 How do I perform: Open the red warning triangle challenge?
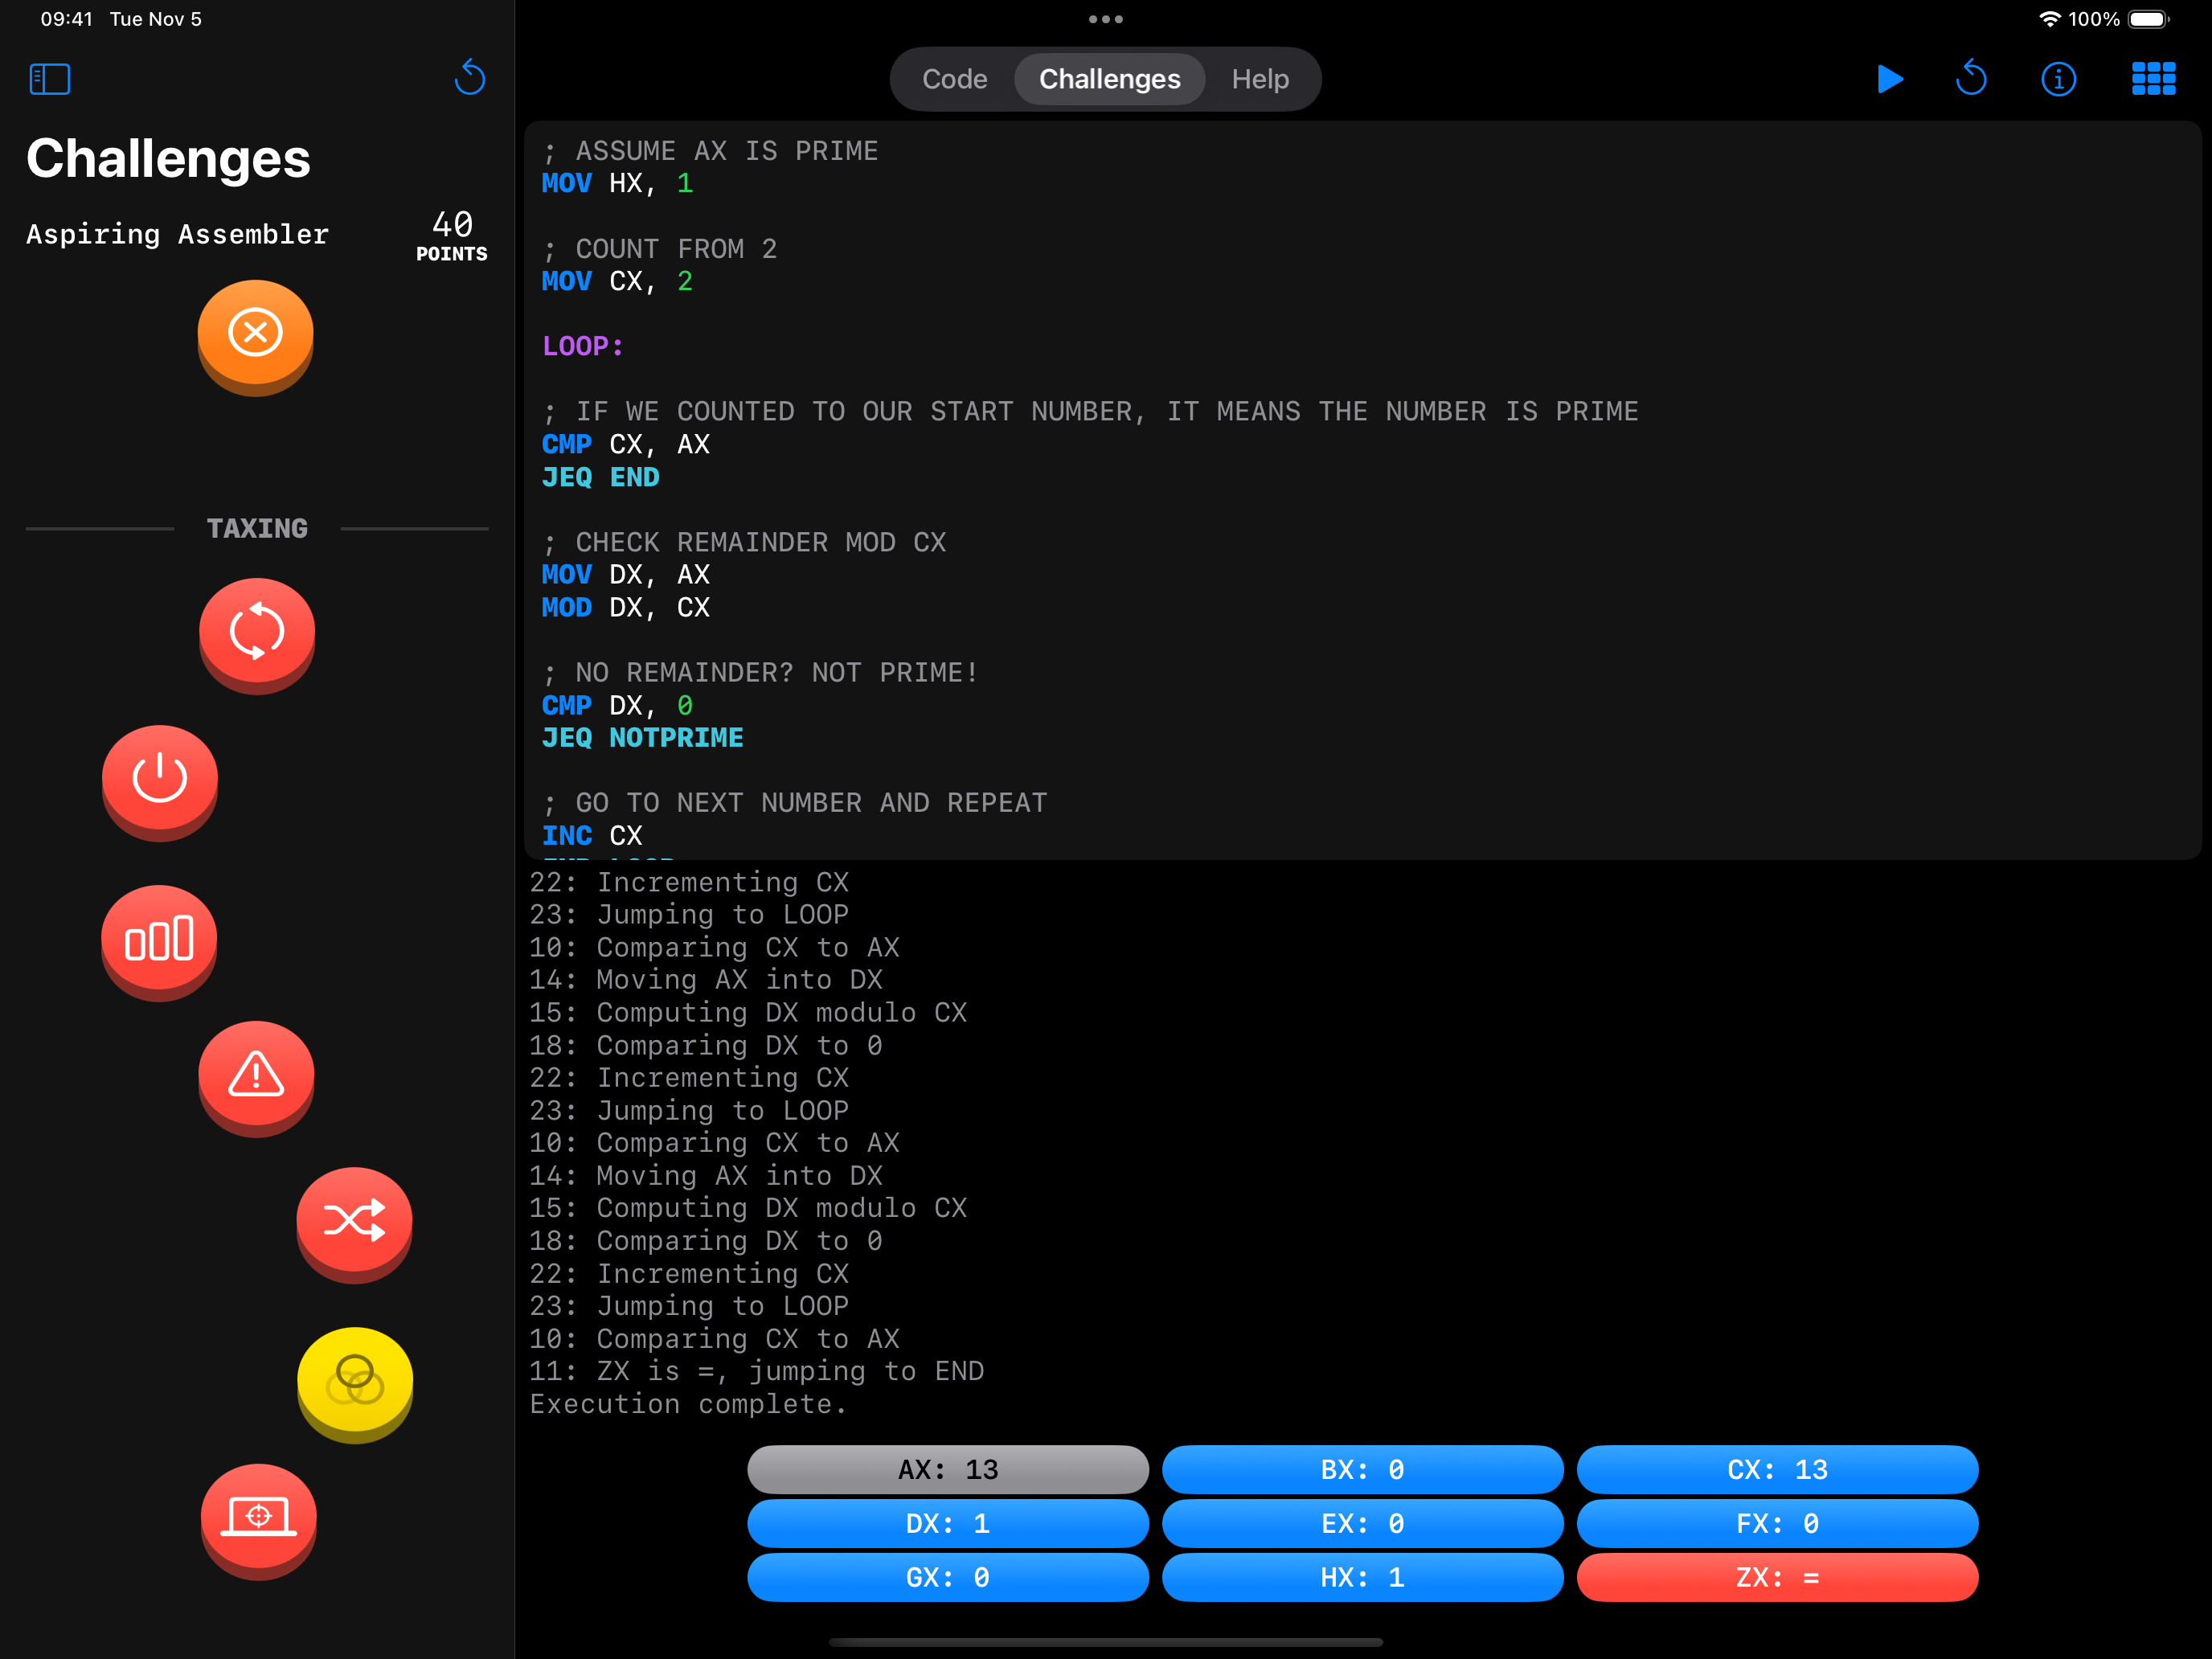(x=256, y=1078)
